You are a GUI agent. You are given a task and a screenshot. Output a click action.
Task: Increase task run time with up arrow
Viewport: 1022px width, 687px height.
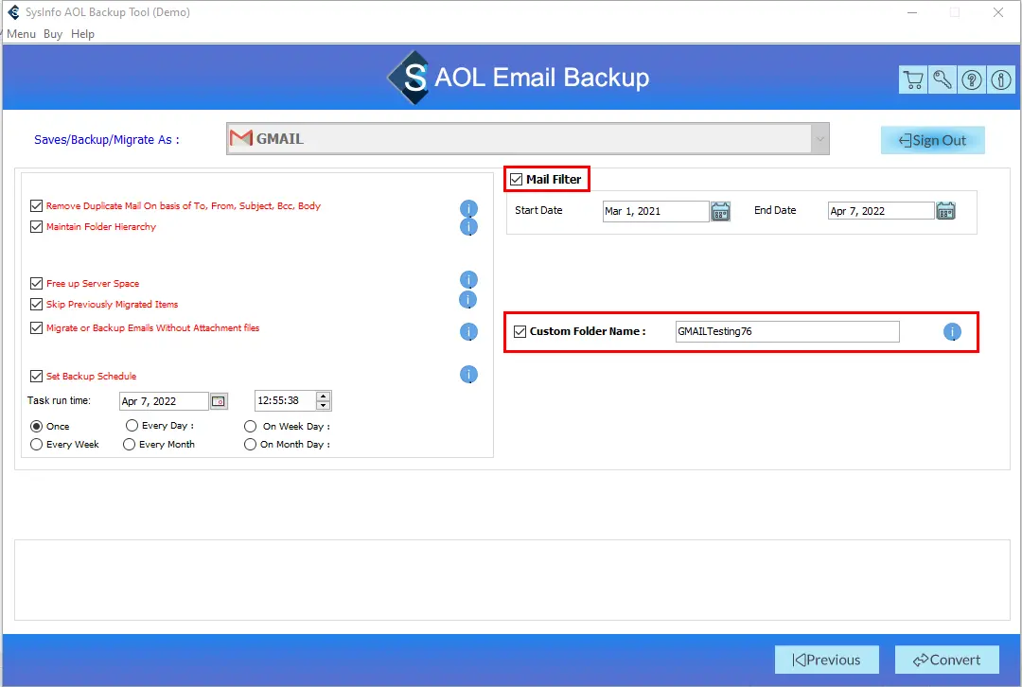coord(324,396)
